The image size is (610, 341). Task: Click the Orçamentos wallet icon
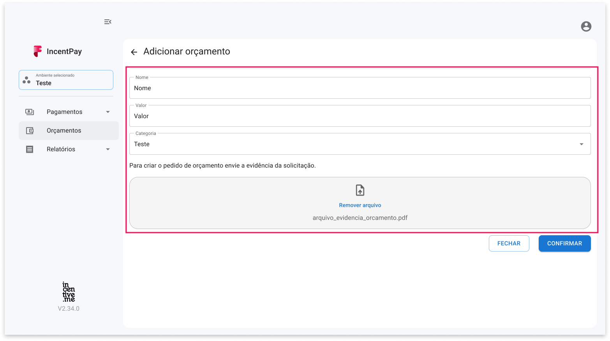point(30,131)
